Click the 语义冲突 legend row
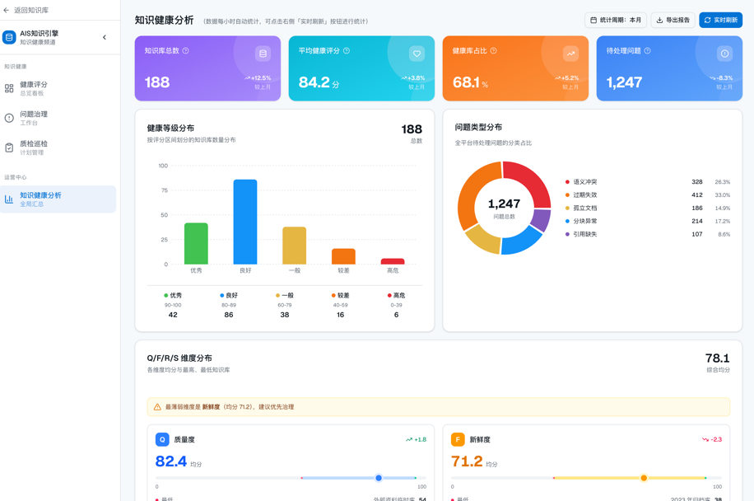The height and width of the screenshot is (501, 754). (647, 182)
